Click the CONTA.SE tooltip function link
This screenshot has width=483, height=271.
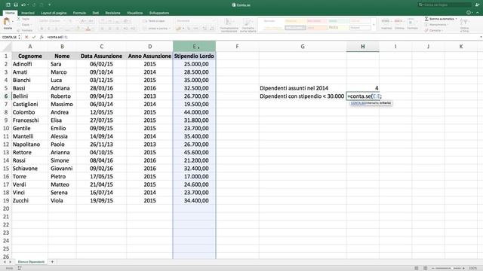tap(358, 103)
